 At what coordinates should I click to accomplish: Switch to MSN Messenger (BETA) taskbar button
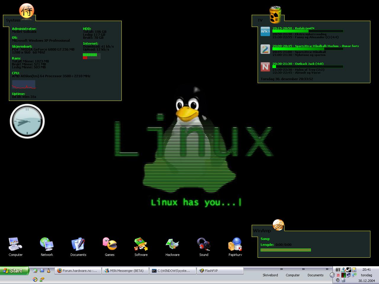click(125, 271)
